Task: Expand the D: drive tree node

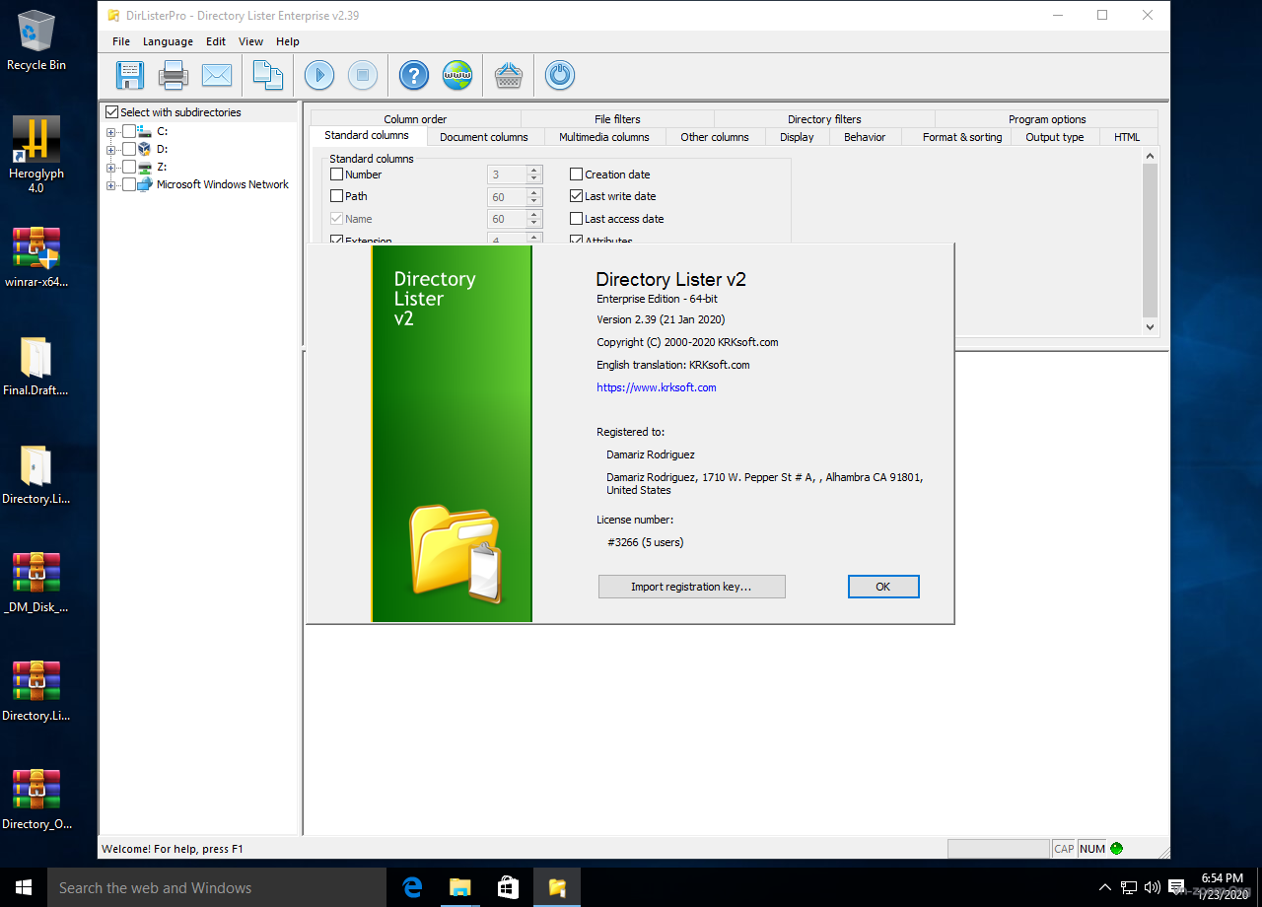Action: (111, 149)
